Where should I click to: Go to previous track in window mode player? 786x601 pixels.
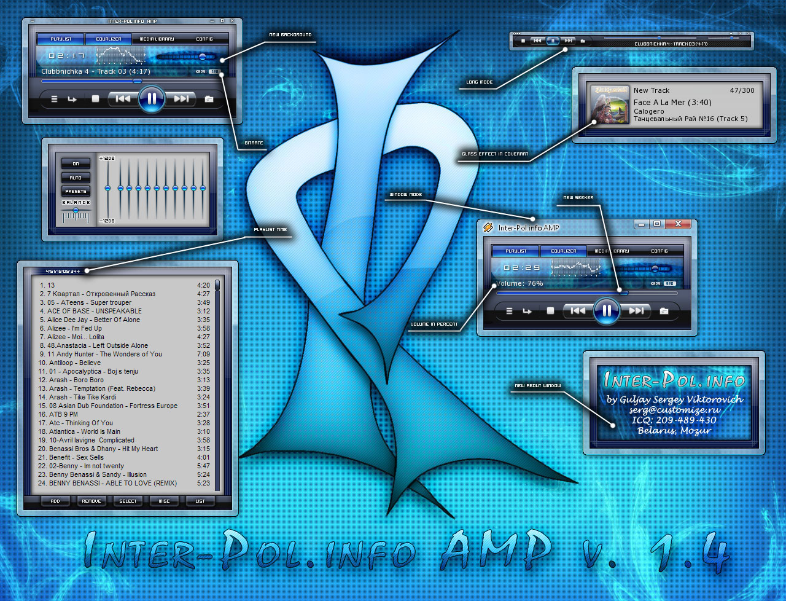[x=578, y=311]
